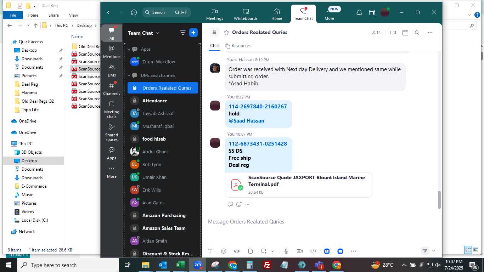Viewport: 484px width, 272px height.
Task: Go to the Home tab
Action: pos(277,14)
